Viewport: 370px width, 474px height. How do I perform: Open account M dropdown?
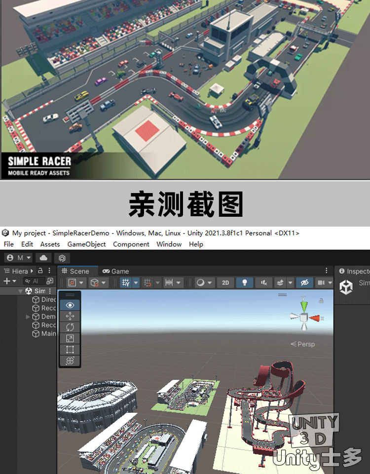[x=18, y=258]
